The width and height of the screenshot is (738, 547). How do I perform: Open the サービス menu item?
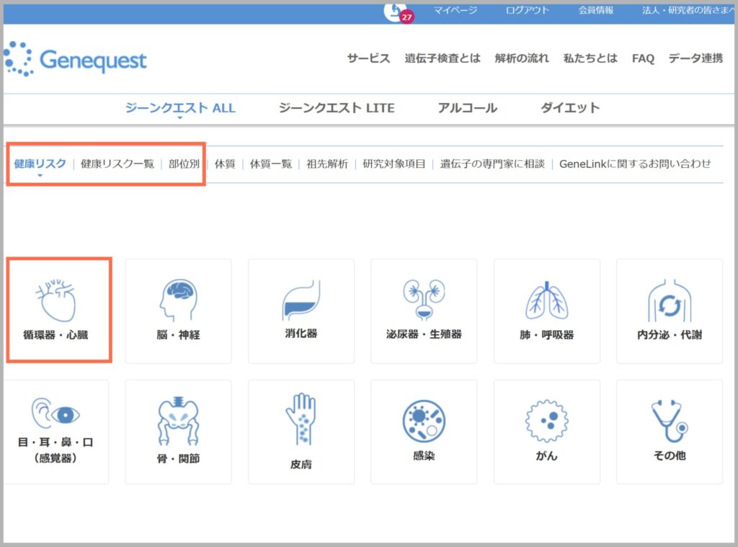368,58
